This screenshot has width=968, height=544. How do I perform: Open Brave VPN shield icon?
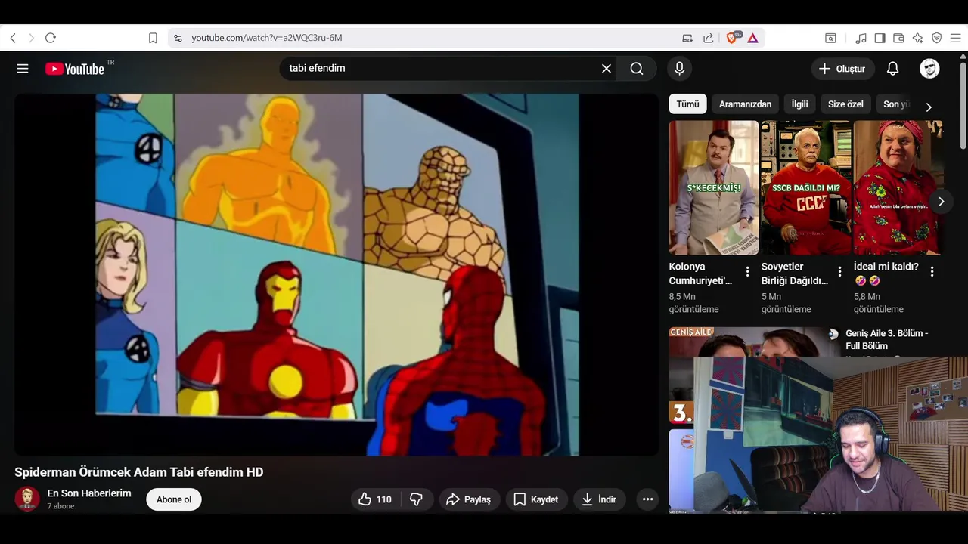coord(937,38)
